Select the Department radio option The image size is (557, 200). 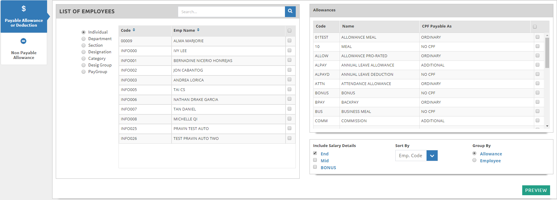pyautogui.click(x=84, y=39)
